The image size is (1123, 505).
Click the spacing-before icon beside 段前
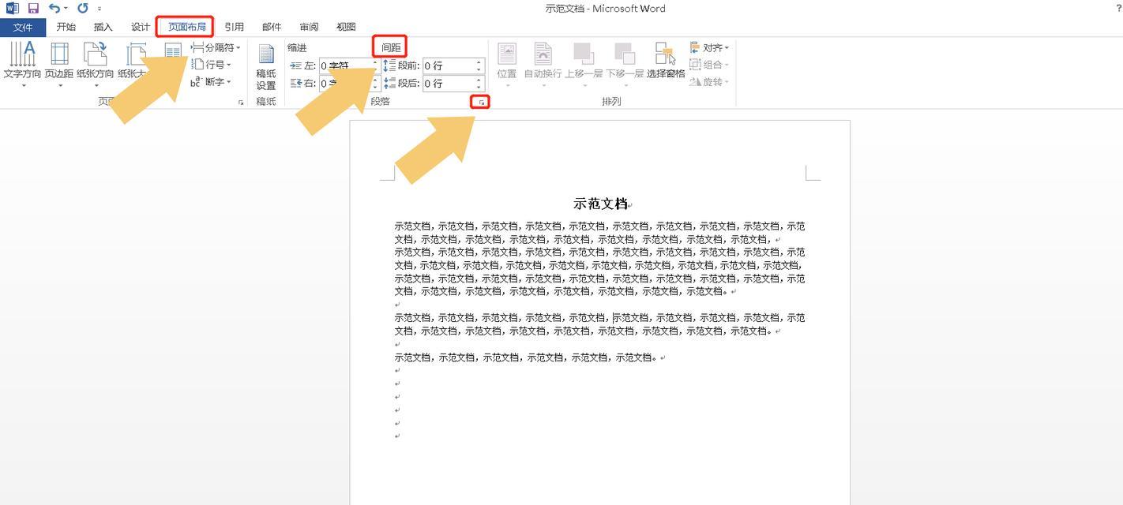pyautogui.click(x=389, y=65)
